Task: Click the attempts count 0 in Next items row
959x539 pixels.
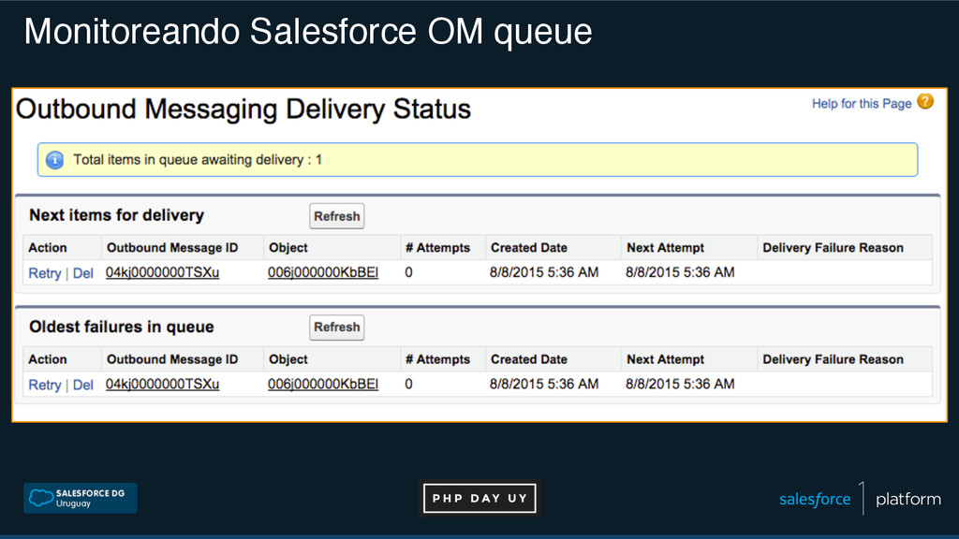Action: pos(408,272)
